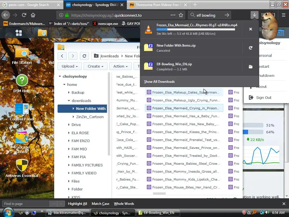
Task: Click the VLC cone icon in the downloads list
Action: [x=148, y=29]
